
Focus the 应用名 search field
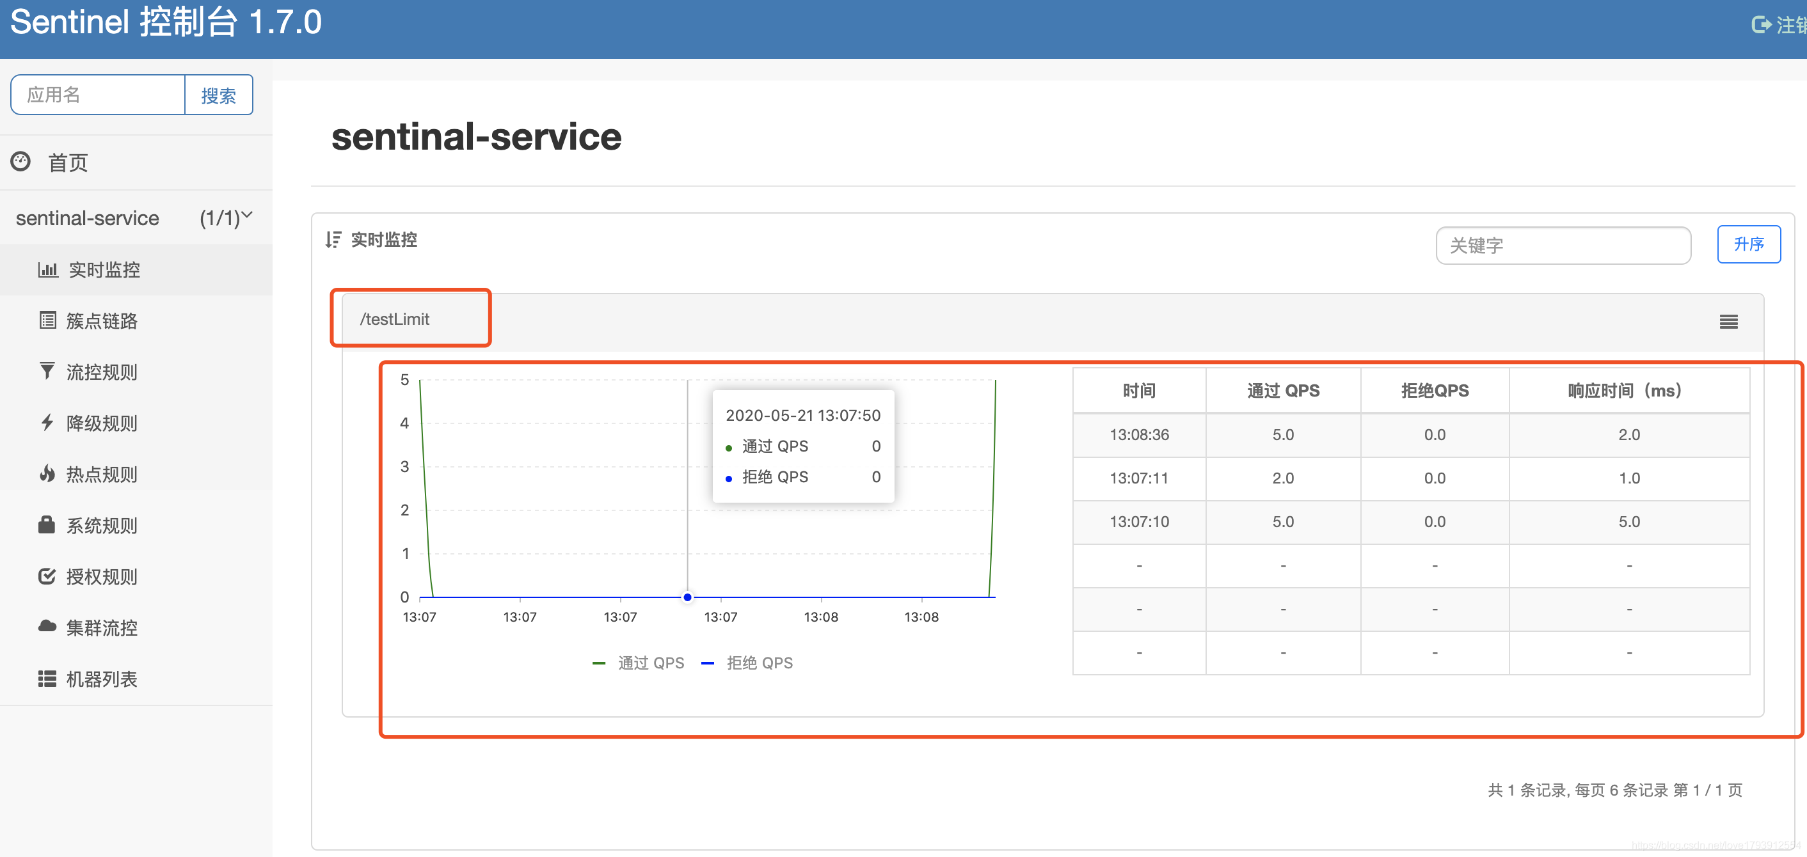click(98, 95)
